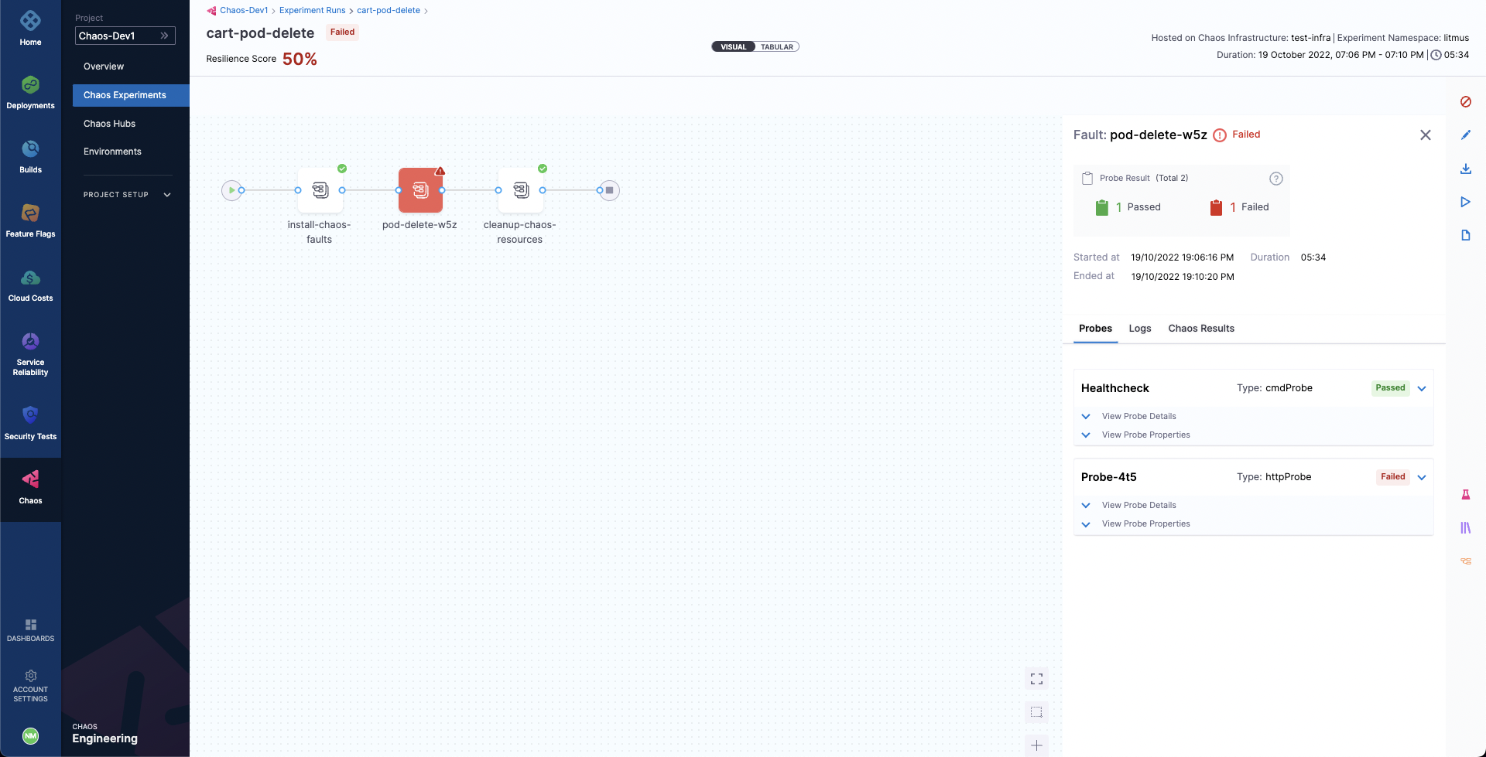Open the Cloud Costs module
This screenshot has height=757, width=1486.
pos(30,285)
